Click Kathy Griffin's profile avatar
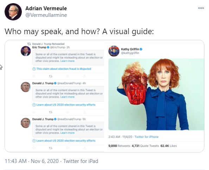 [114, 51]
